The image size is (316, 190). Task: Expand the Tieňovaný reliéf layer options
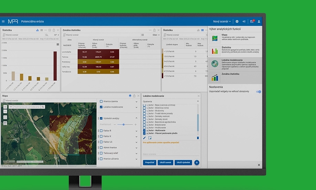[136, 153]
